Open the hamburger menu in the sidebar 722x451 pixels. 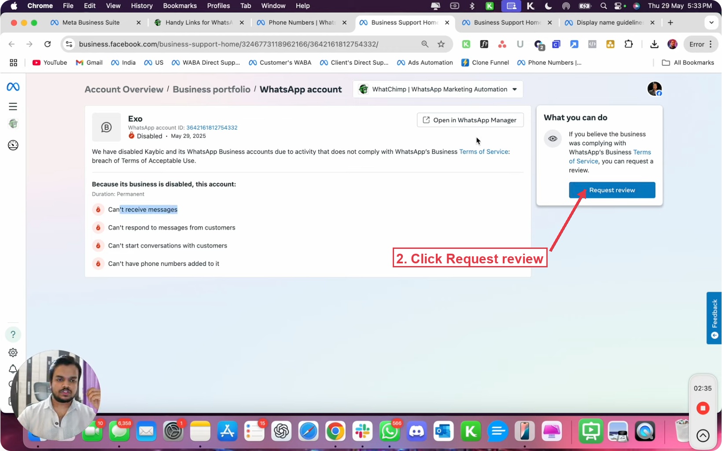13,107
